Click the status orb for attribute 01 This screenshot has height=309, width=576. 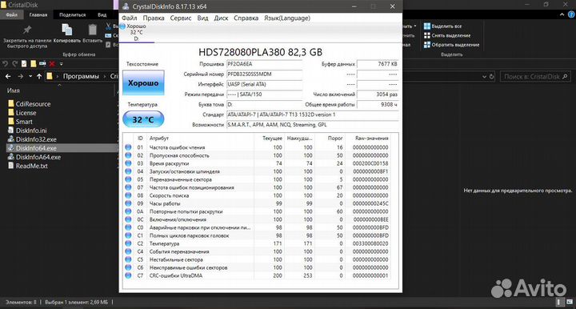(x=128, y=147)
